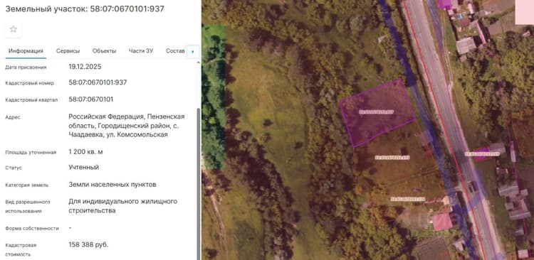Select the title text Земельный участок: 58:07:0670101:937
The image size is (534, 260).
[x=85, y=9]
